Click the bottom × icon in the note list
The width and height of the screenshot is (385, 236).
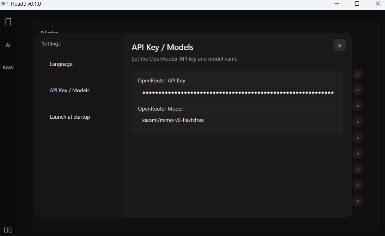(358, 201)
